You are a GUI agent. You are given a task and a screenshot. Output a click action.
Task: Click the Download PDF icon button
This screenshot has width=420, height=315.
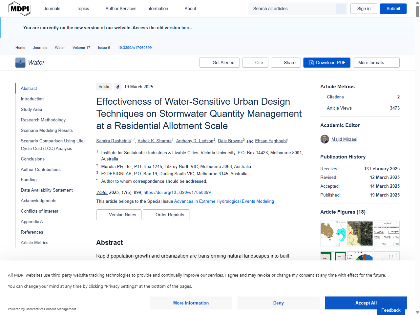[x=311, y=62]
